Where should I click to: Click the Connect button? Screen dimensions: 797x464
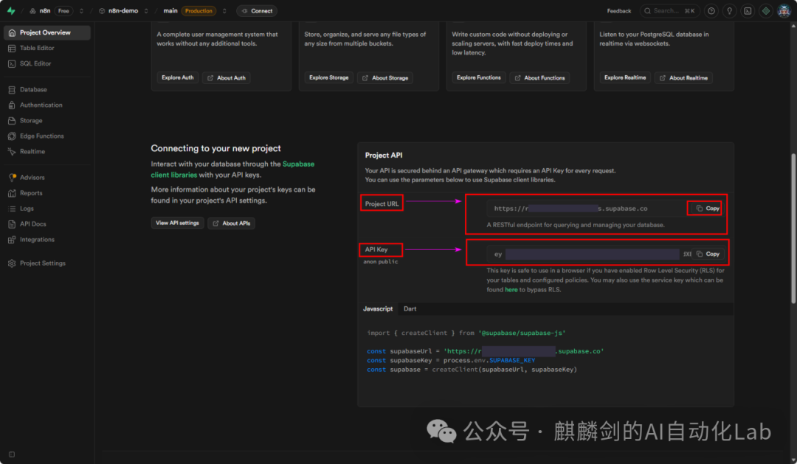tap(257, 10)
